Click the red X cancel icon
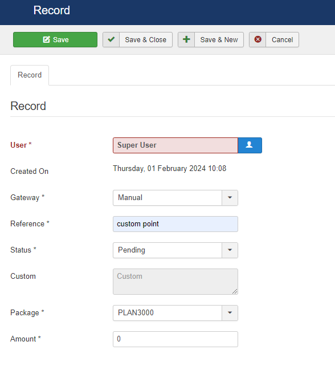This screenshot has height=366, width=335. click(258, 40)
